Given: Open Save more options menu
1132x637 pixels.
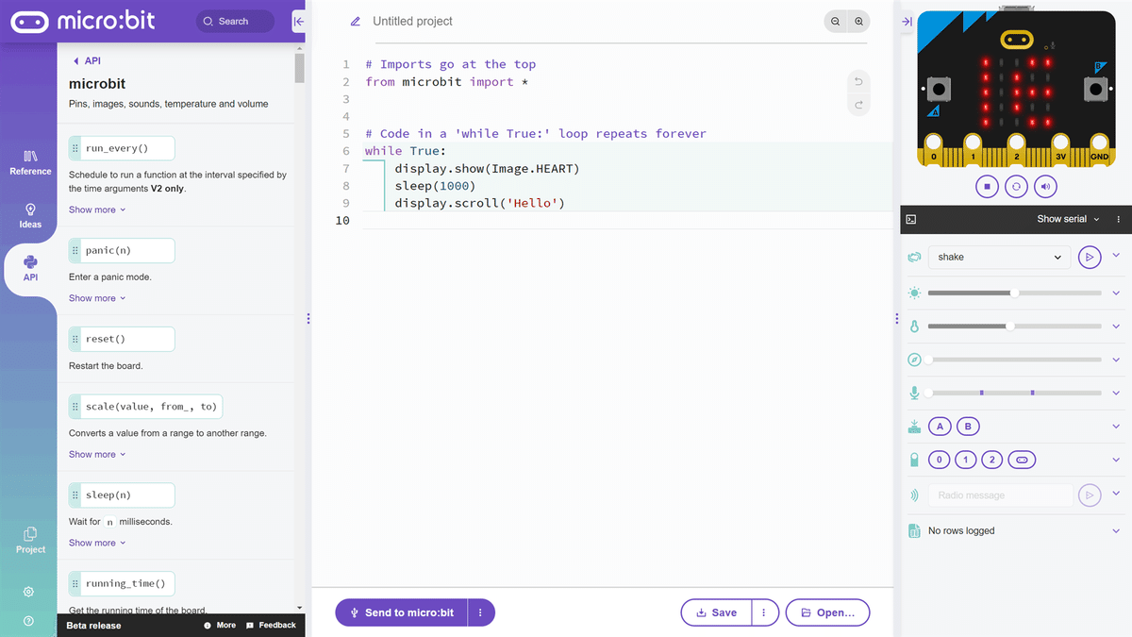Looking at the screenshot, I should point(763,612).
